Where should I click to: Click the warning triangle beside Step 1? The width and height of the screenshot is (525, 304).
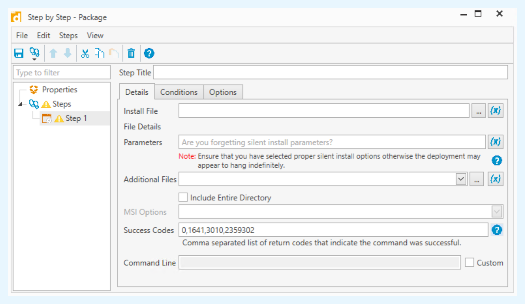[x=59, y=119]
